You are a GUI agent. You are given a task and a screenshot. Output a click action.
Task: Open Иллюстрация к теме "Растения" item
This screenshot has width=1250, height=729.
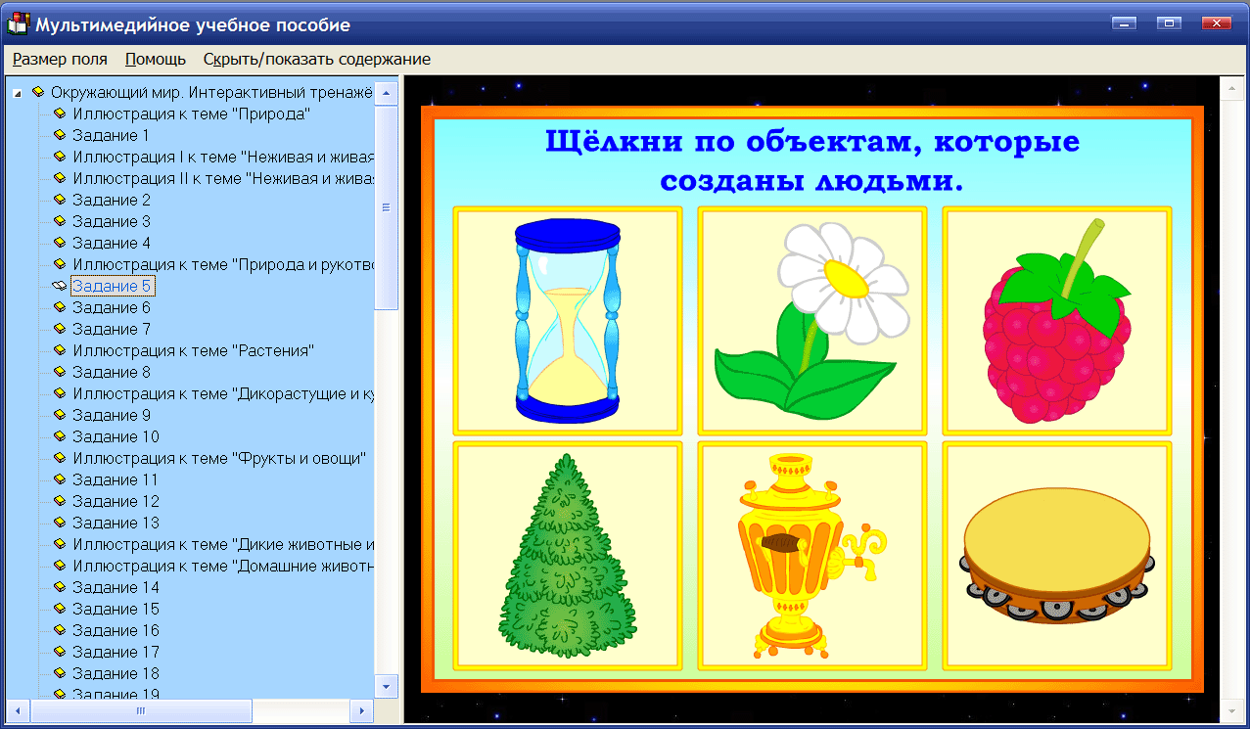(193, 350)
